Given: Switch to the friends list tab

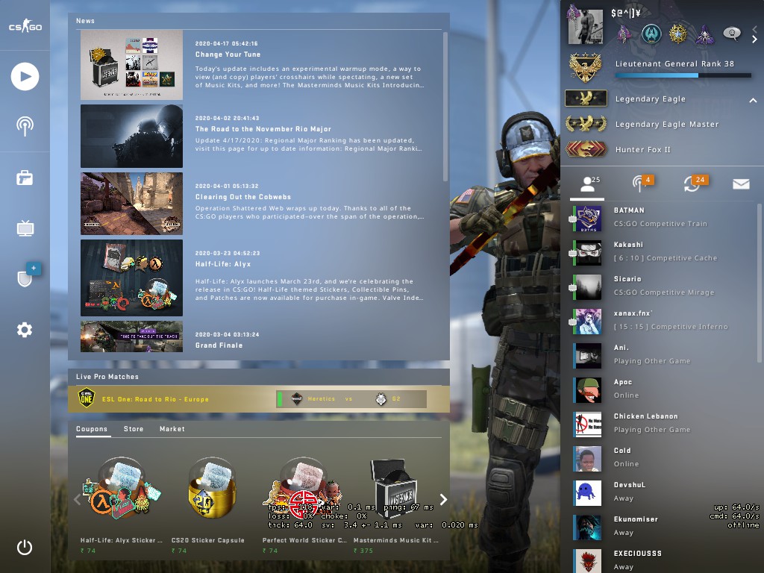Looking at the screenshot, I should [x=588, y=185].
